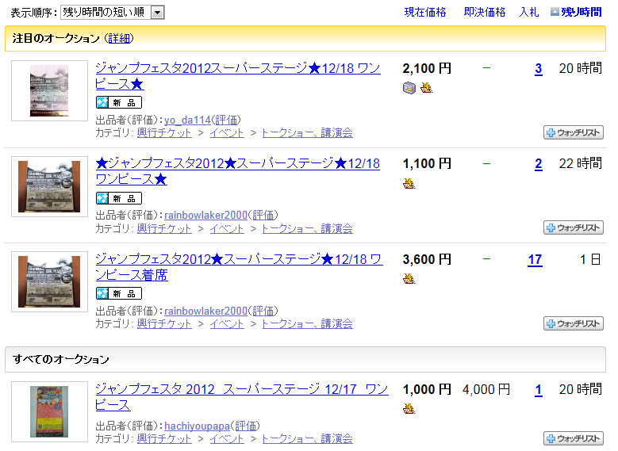
Task: Open thumbnail of 1,100円 auction
Action: point(49,186)
